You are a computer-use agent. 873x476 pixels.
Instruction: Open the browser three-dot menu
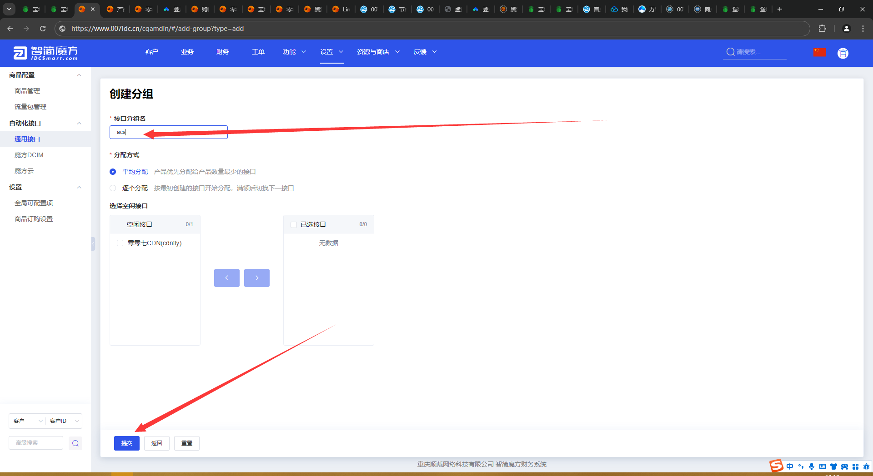pyautogui.click(x=863, y=29)
